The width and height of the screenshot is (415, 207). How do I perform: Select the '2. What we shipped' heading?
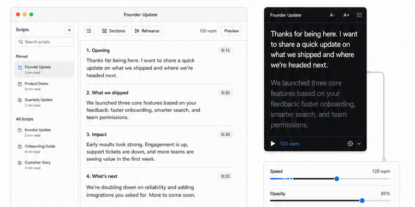[x=107, y=93]
